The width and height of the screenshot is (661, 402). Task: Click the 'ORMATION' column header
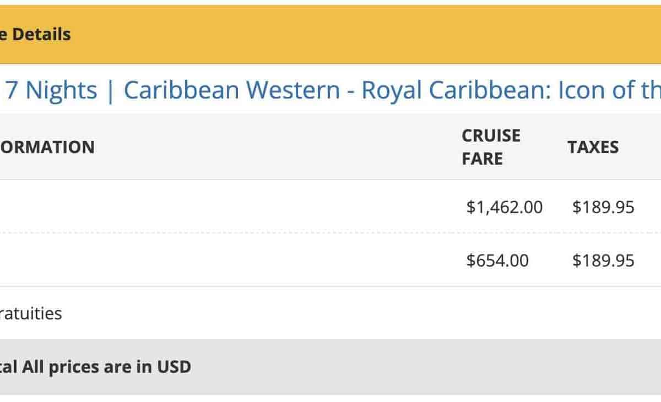tap(47, 147)
